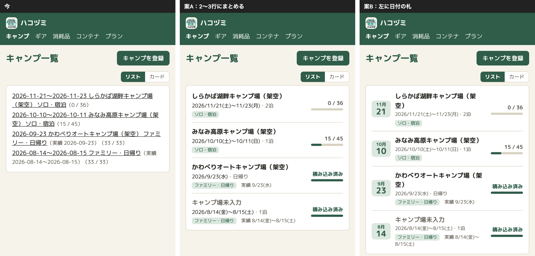Switch to カード view in the 今 panel
The width and height of the screenshot is (535, 256).
[x=157, y=77]
